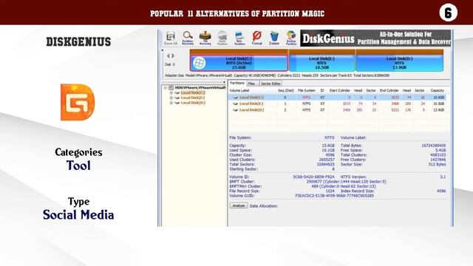Viewport: 473px width, 266px height.
Task: Launch File Recovery from the toolbar
Action: 205,38
